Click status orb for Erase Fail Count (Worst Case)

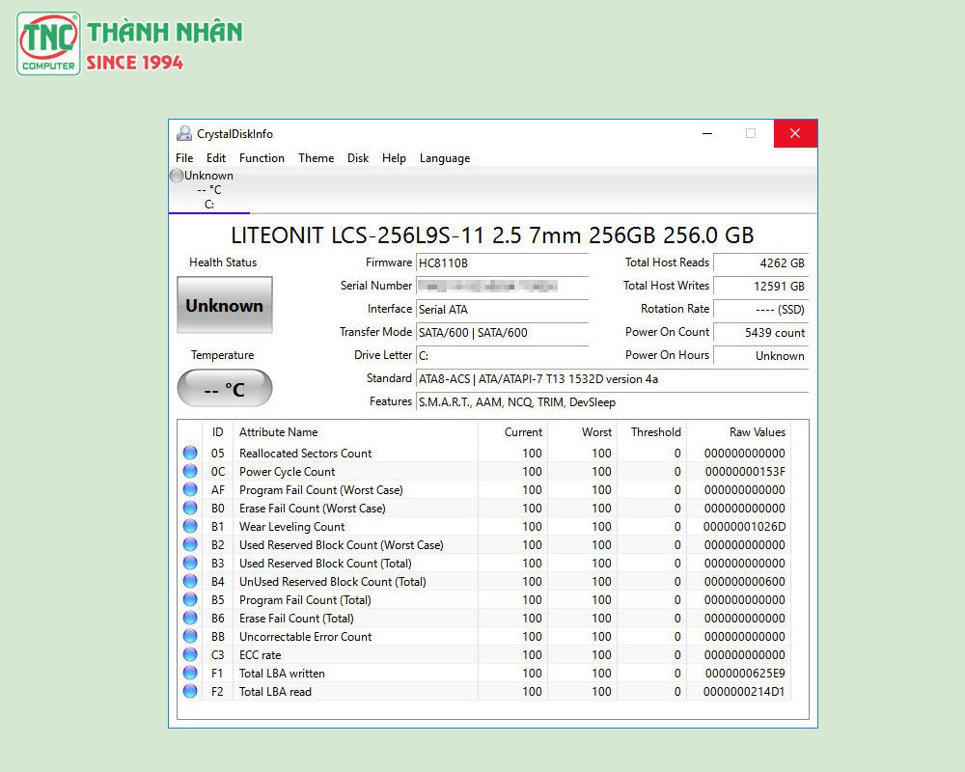[x=190, y=508]
